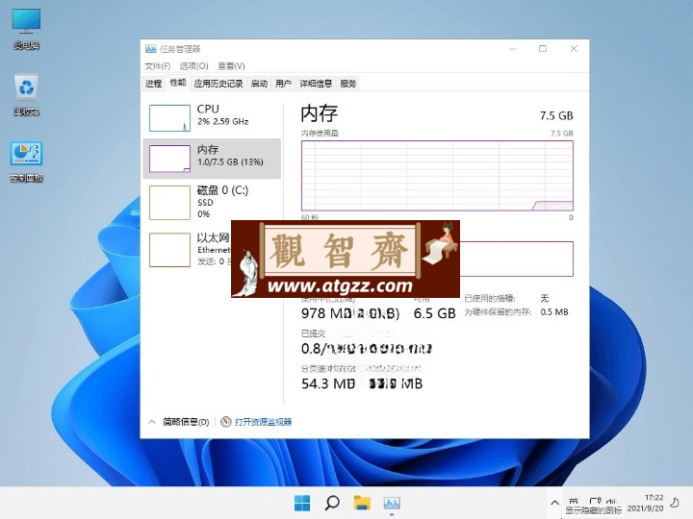The image size is (693, 519).
Task: Collapse to 简略信息(D) view
Action: pos(179,422)
